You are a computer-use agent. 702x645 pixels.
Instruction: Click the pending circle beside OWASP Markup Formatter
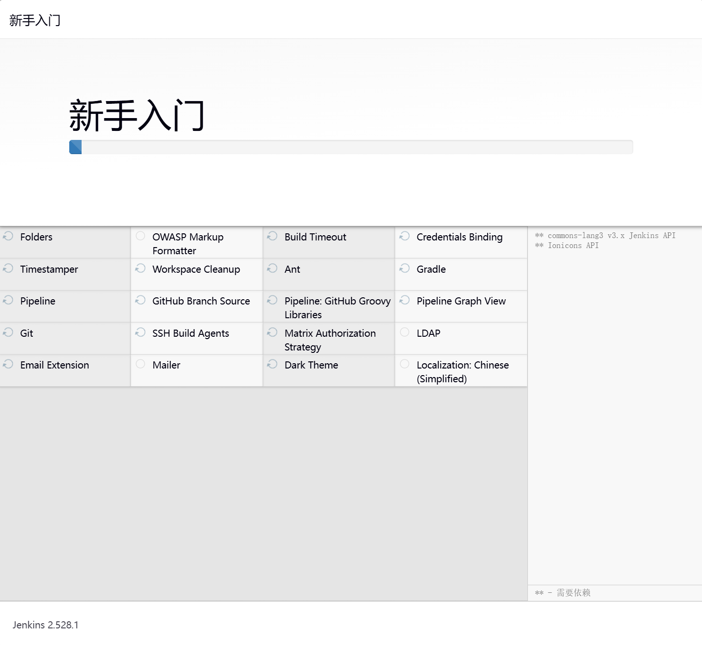(140, 236)
